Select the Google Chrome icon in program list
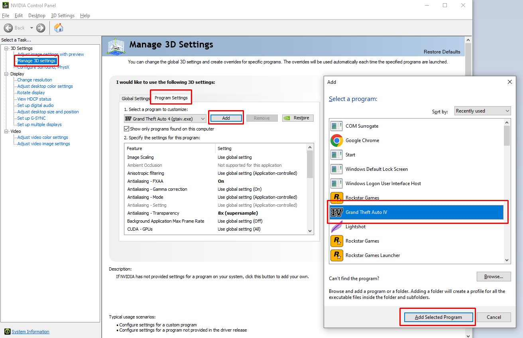The height and width of the screenshot is (338, 523). pos(336,140)
